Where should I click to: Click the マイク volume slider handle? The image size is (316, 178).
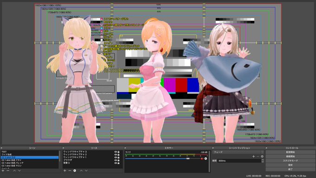point(188,158)
